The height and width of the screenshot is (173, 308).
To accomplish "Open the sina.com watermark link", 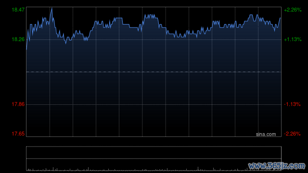I will tap(266, 135).
